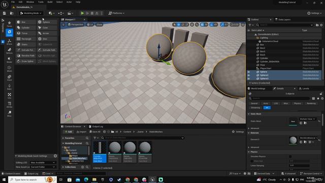This screenshot has height=183, width=325.
Task: Select the Cylinder static mesh thumbnail
Action: point(100,152)
